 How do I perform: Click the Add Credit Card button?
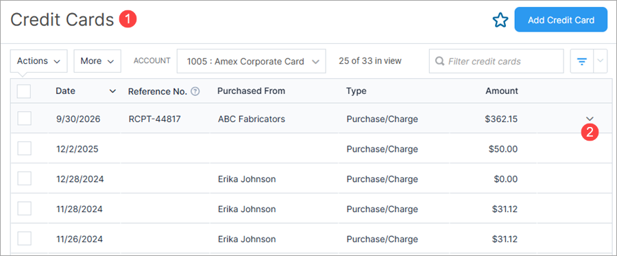click(x=561, y=20)
